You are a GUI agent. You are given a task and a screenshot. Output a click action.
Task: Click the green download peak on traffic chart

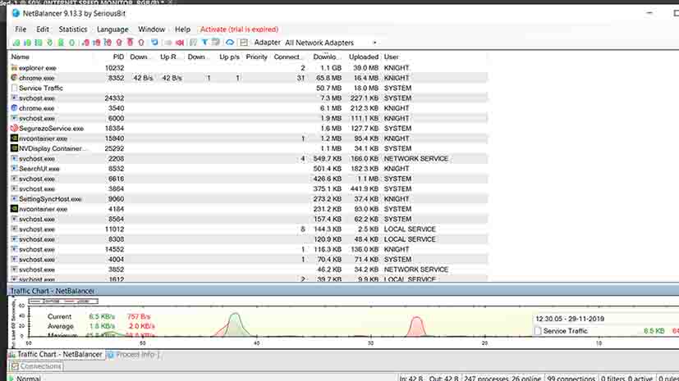pyautogui.click(x=235, y=324)
